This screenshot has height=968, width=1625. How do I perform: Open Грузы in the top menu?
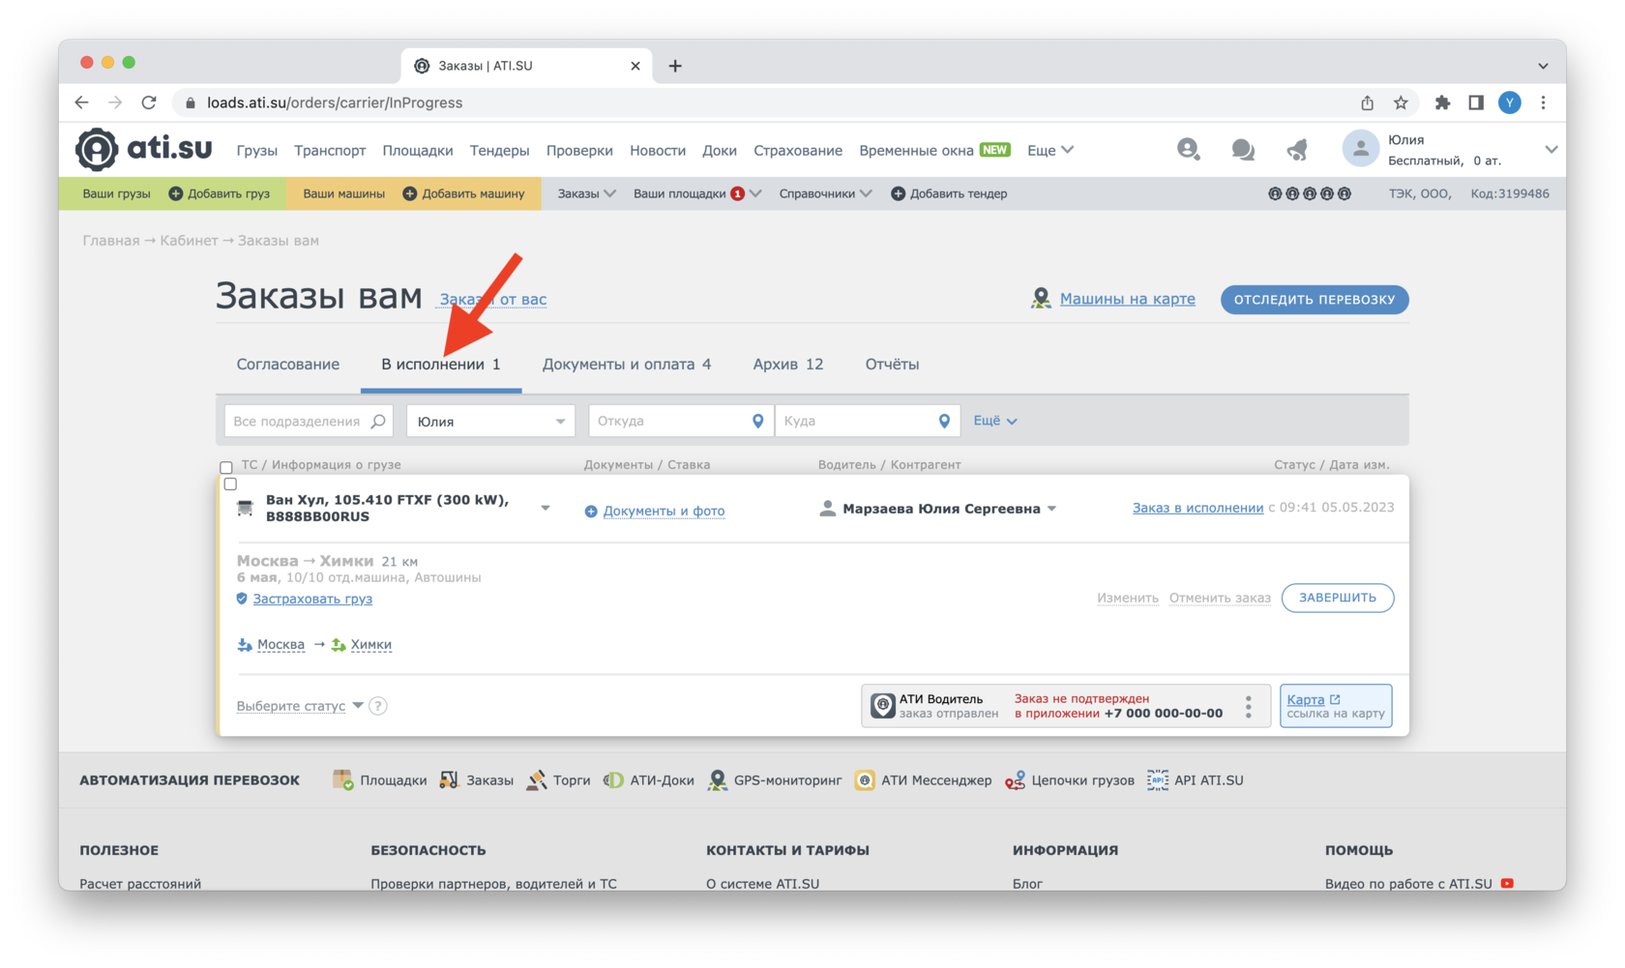click(257, 150)
